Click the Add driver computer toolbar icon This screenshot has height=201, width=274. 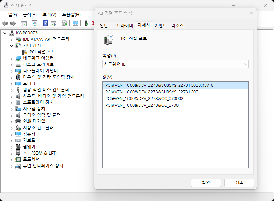(87, 23)
